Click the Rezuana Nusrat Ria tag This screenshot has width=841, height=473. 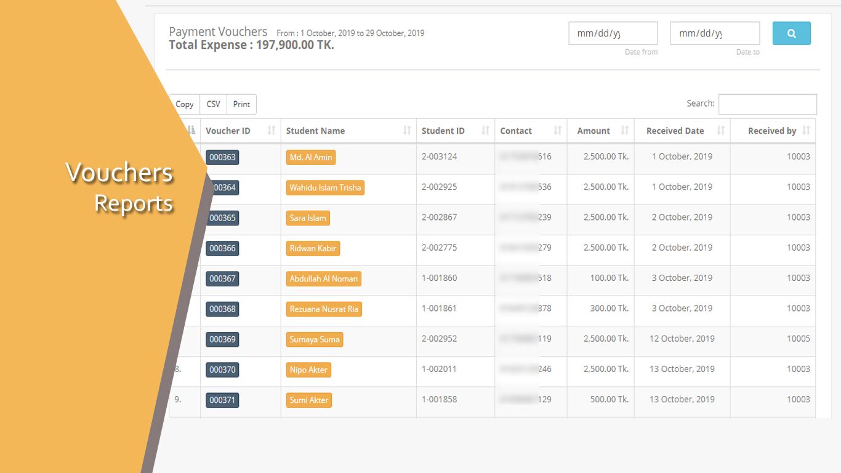coord(324,309)
